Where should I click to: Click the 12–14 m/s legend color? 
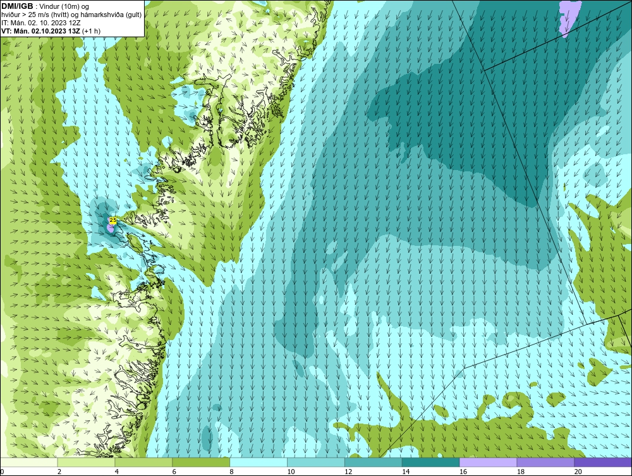pos(374,462)
